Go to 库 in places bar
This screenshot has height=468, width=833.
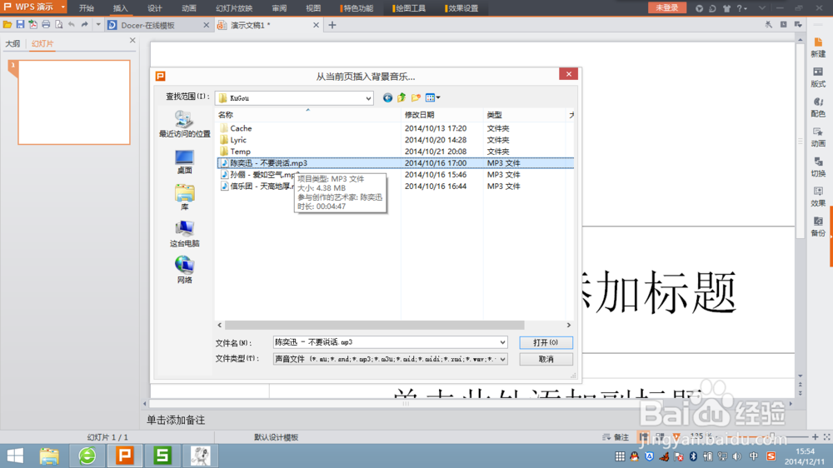(184, 197)
